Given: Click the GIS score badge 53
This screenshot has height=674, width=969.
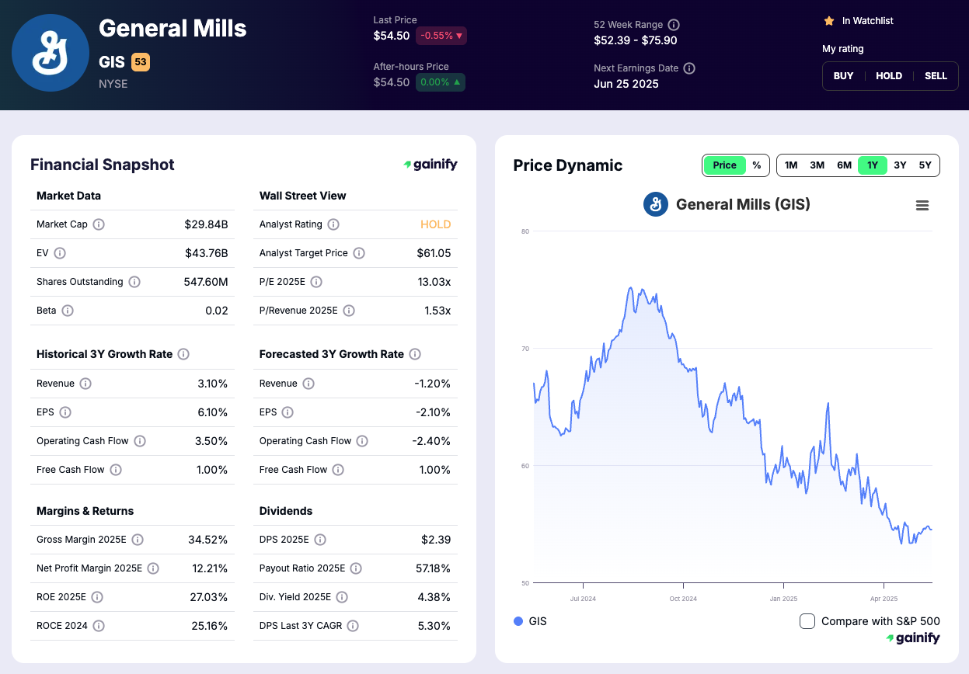Looking at the screenshot, I should pyautogui.click(x=140, y=62).
